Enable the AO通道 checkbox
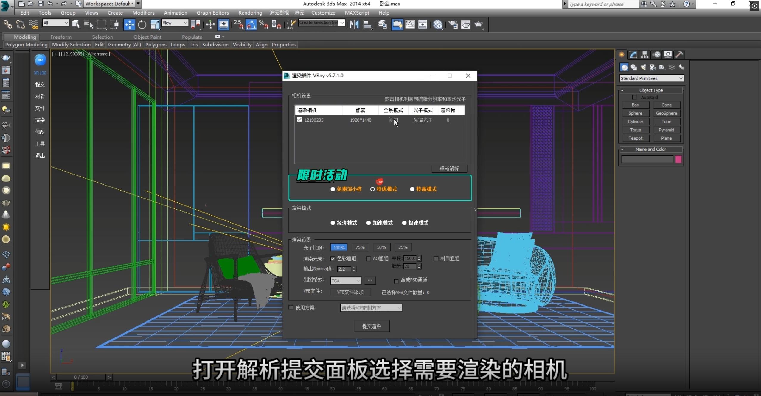The height and width of the screenshot is (396, 761). pyautogui.click(x=368, y=259)
